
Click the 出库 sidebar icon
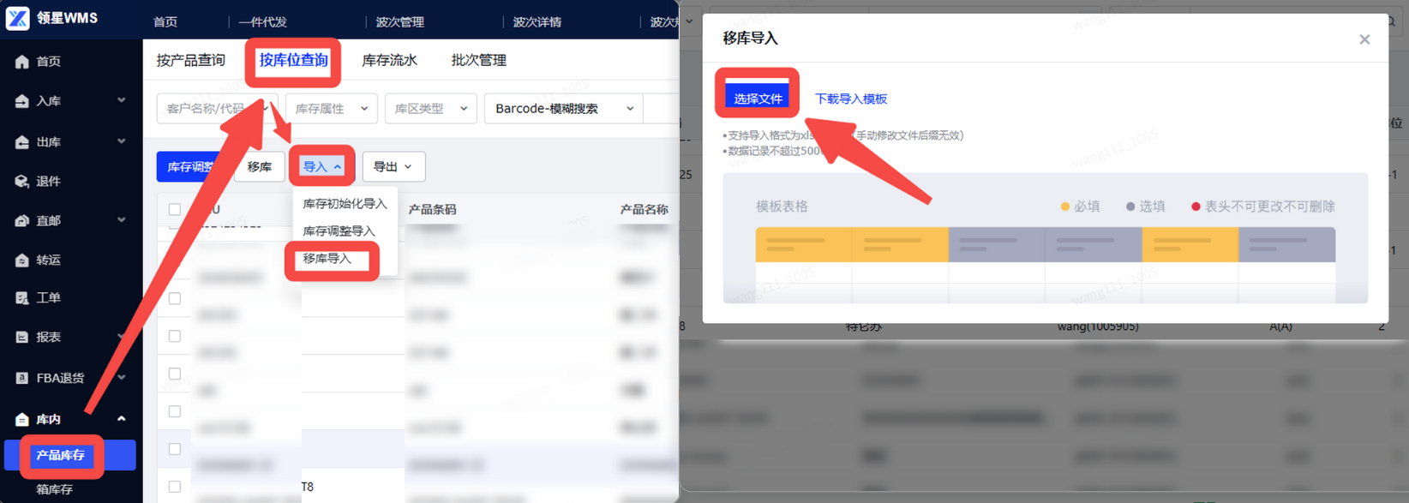[x=22, y=142]
